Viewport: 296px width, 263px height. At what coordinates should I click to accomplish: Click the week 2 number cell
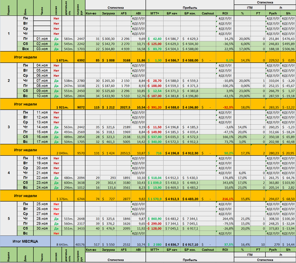point(9,81)
